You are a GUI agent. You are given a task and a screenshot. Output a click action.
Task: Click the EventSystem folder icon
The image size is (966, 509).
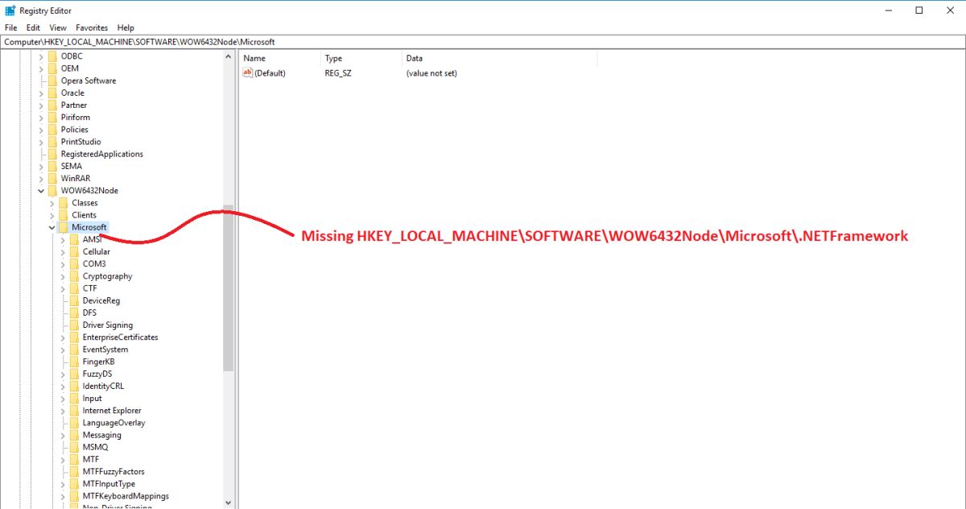pyautogui.click(x=74, y=350)
